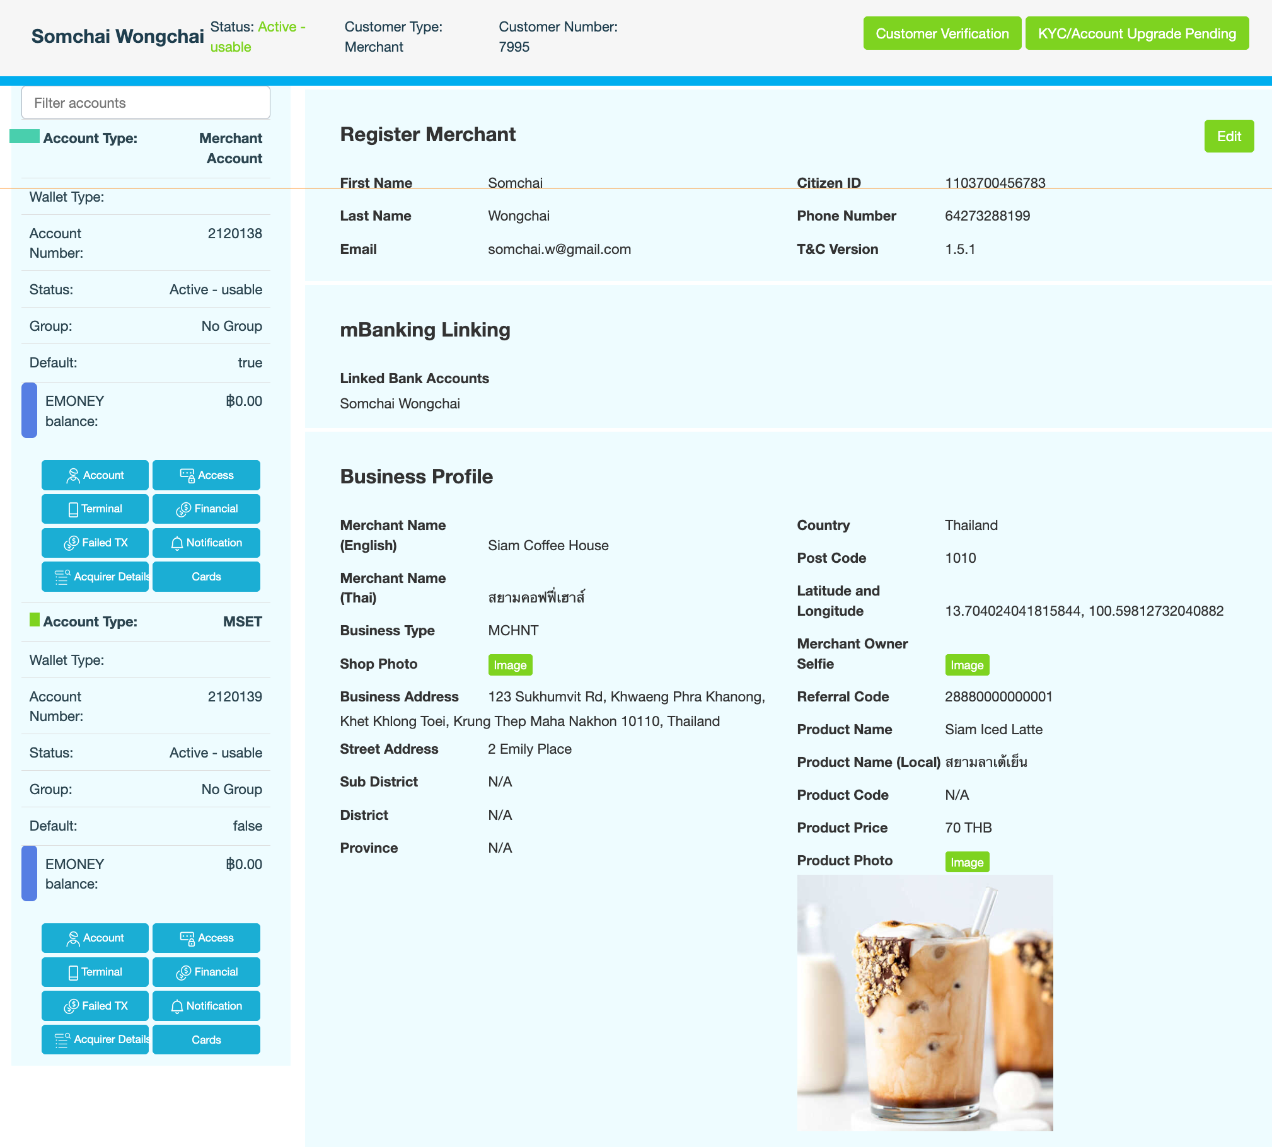Open Customer Verification tab
The width and height of the screenshot is (1272, 1147).
click(942, 33)
